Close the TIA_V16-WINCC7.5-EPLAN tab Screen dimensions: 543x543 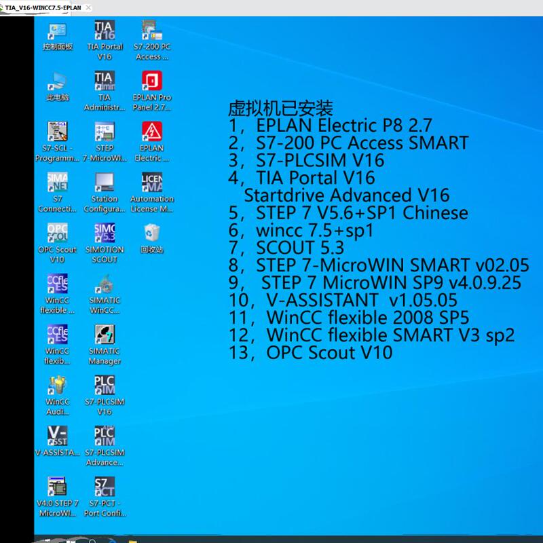[88, 7]
